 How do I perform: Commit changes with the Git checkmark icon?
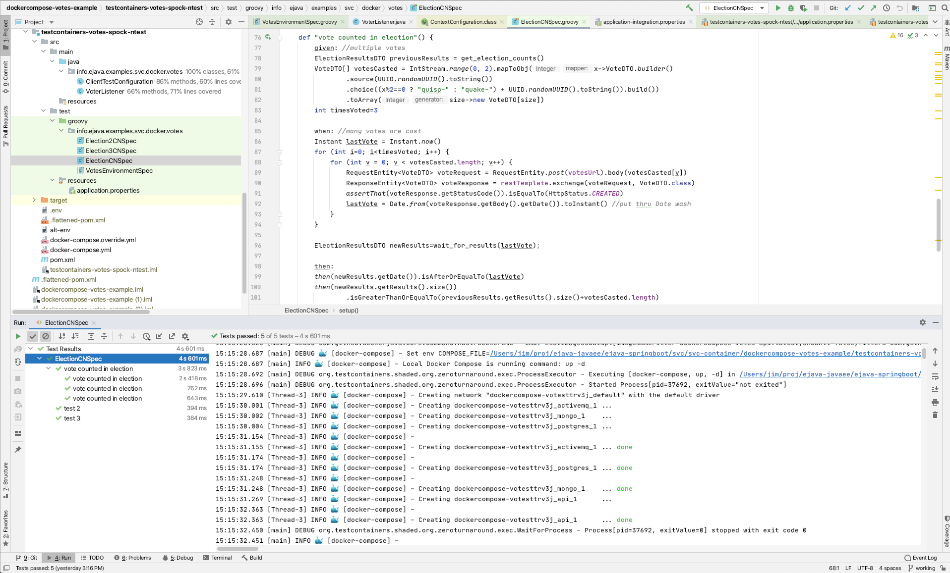[x=861, y=8]
